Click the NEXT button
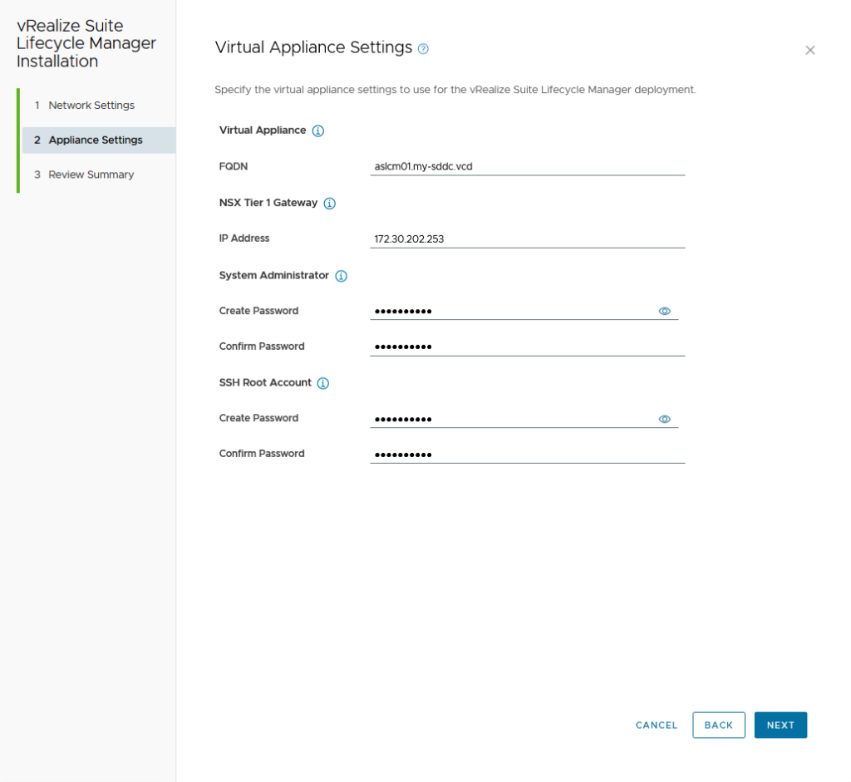The height and width of the screenshot is (782, 851). [x=780, y=725]
